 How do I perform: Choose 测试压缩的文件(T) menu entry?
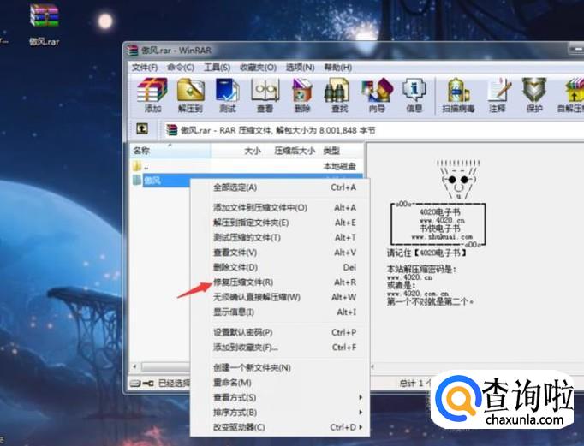280,237
